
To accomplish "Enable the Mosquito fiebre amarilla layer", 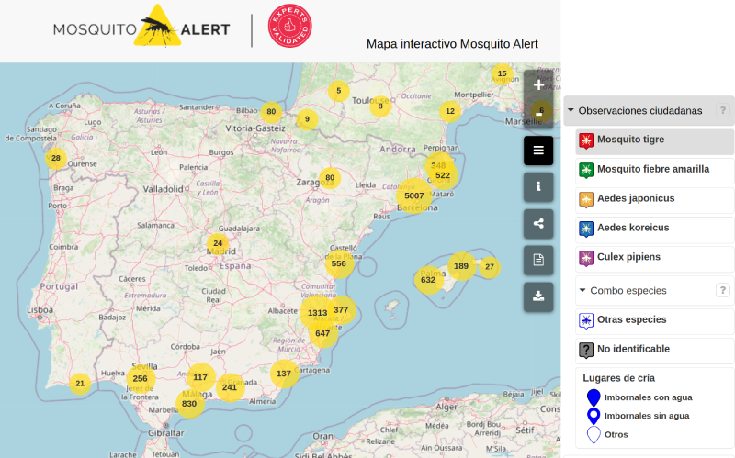I will (654, 170).
